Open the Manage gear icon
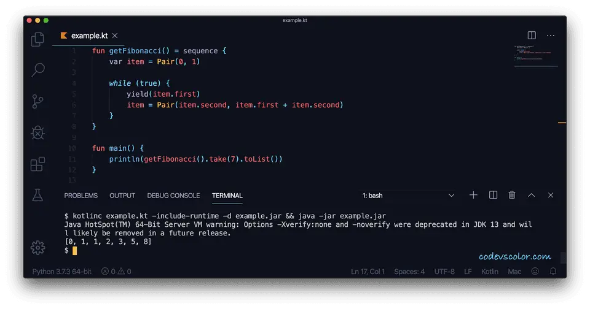Viewport: 590px width, 309px height. 38,248
